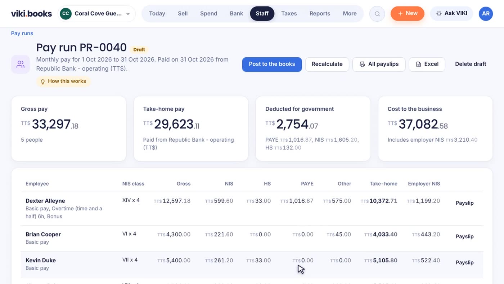
Task: Click Dexter Alleyne's PAYE amount 1,016.87
Action: pos(297,201)
